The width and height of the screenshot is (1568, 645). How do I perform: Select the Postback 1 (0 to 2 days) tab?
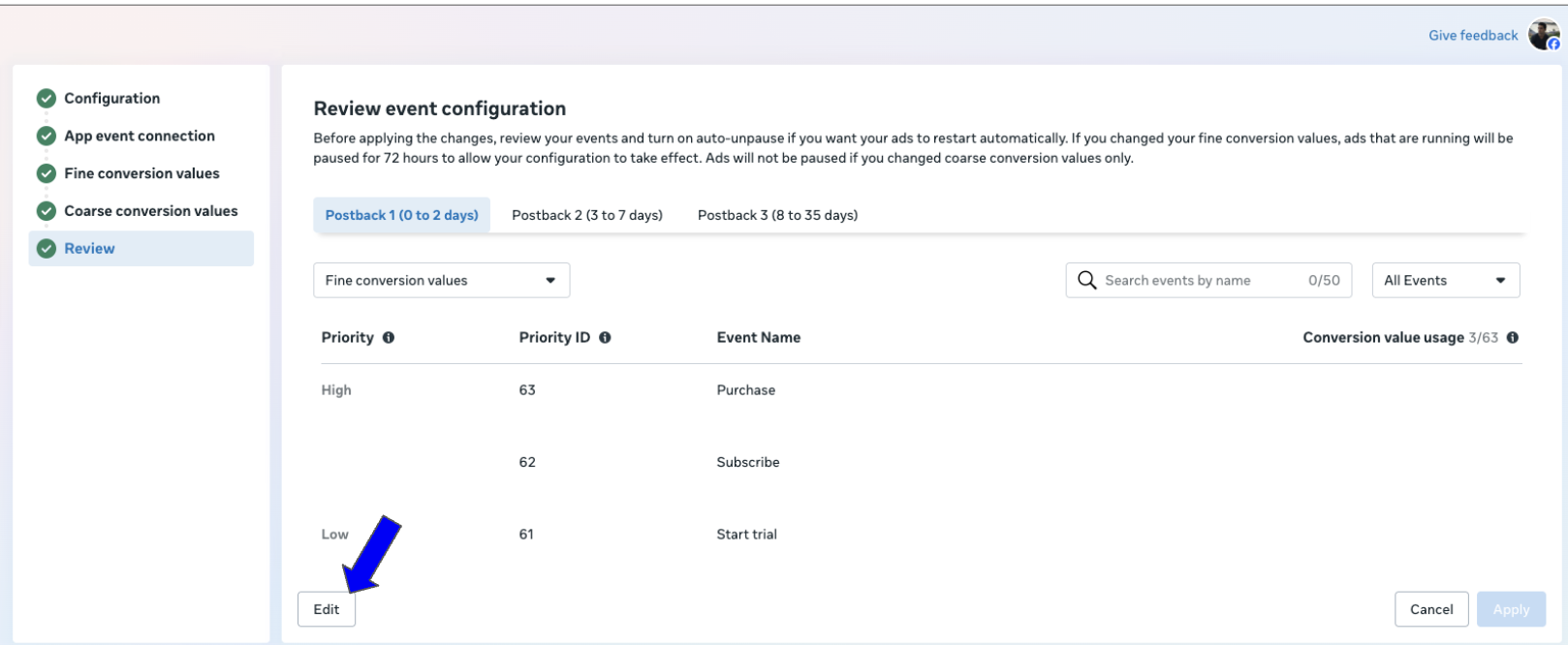[x=401, y=215]
